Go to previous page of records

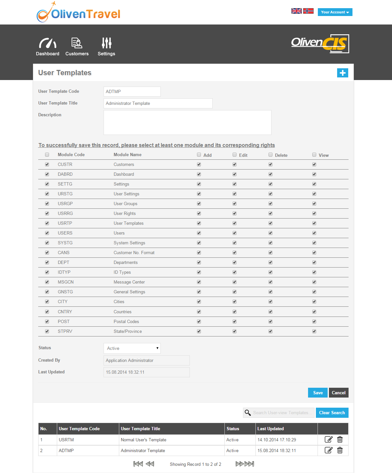tap(150, 464)
